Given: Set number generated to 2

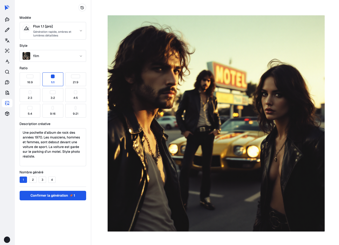Looking at the screenshot, I should point(33,180).
